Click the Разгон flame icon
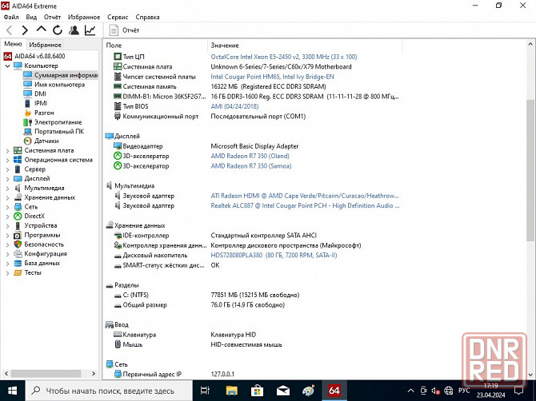 click(x=28, y=113)
